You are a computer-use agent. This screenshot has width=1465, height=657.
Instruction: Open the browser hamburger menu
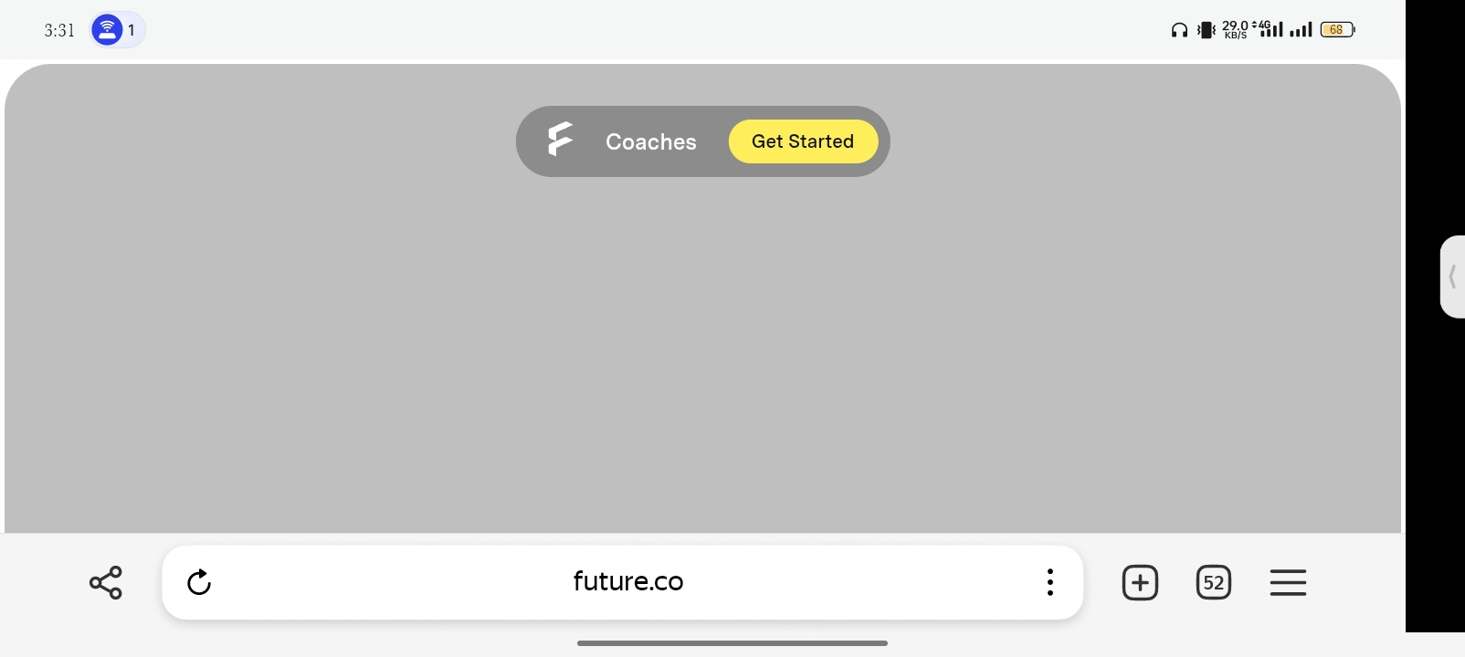pyautogui.click(x=1288, y=582)
